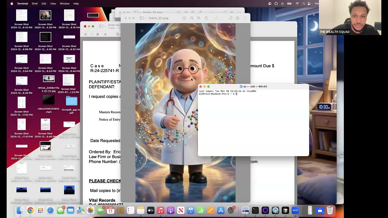Open the Edit menu
The height and width of the screenshot is (218, 388).
[x=44, y=4]
